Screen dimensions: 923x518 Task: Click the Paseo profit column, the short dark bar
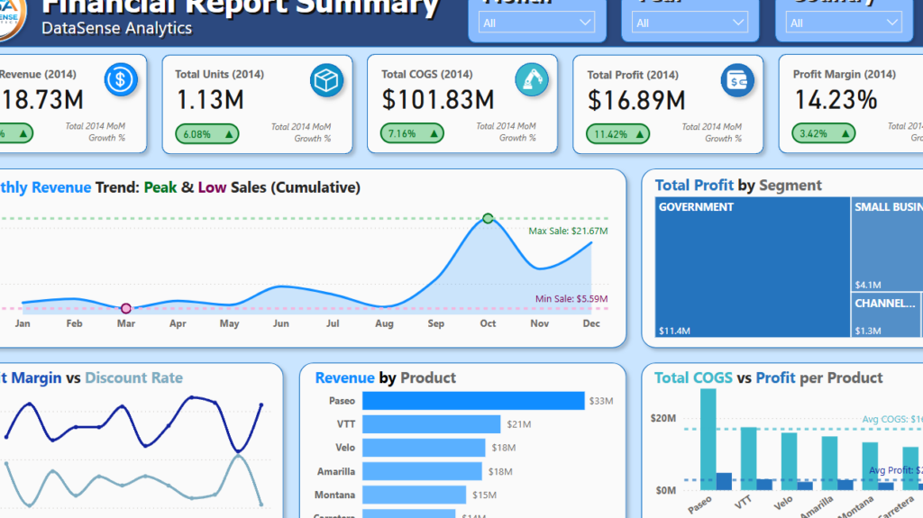point(724,481)
